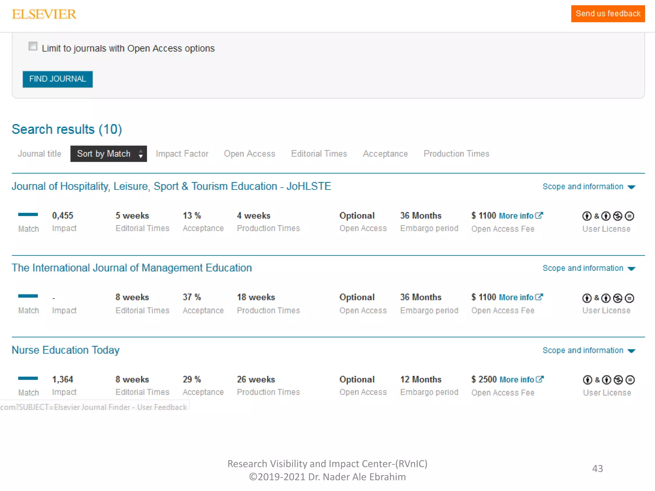Image resolution: width=655 pixels, height=491 pixels.
Task: Click JoHLSTE More info external link icon
Action: tap(539, 215)
